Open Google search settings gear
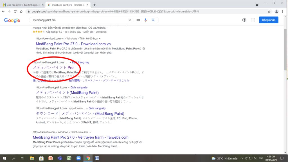The height and width of the screenshot is (162, 288). pos(244,20)
